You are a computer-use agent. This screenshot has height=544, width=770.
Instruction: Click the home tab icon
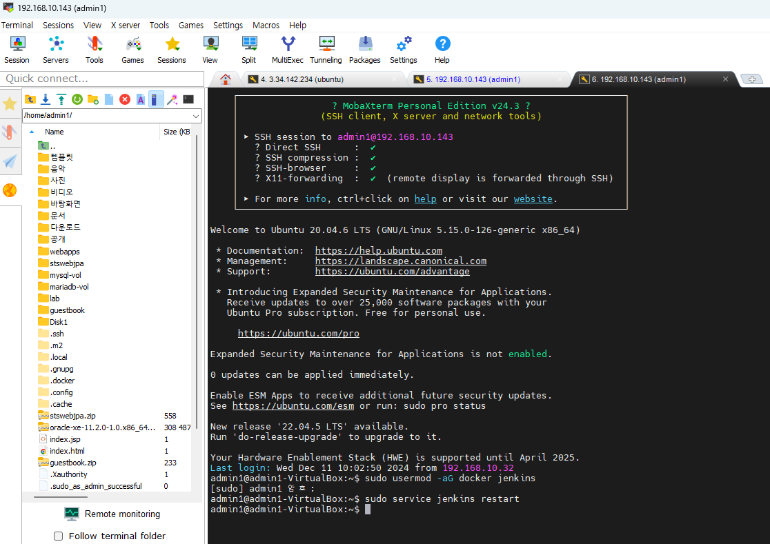[x=226, y=79]
